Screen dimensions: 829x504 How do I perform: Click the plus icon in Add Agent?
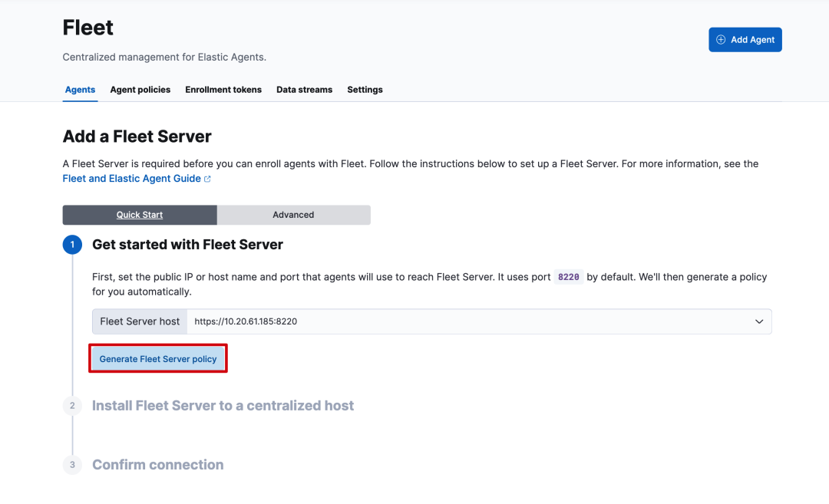tap(720, 40)
